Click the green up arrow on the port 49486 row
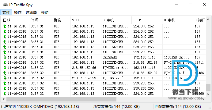The height and width of the screenshot is (110, 212). [5, 73]
